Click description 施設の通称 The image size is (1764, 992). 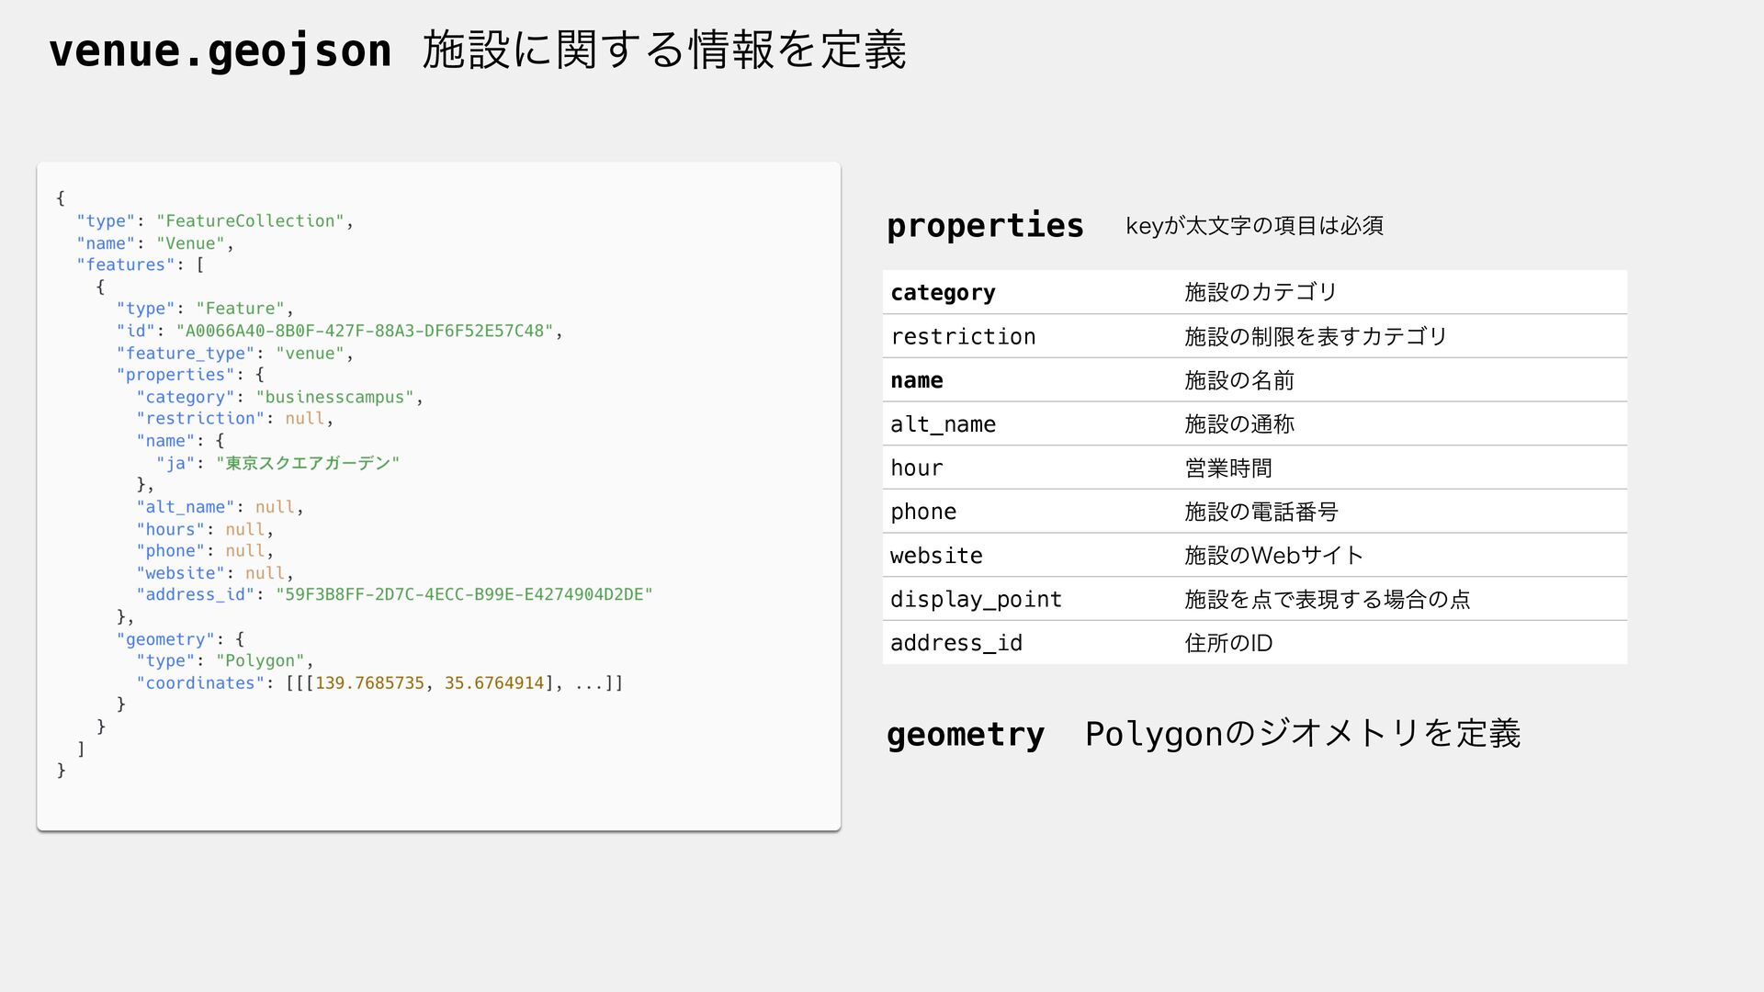pos(1239,424)
